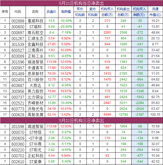Select stock name 瑞迪智驱 in daily table

(x=35, y=62)
